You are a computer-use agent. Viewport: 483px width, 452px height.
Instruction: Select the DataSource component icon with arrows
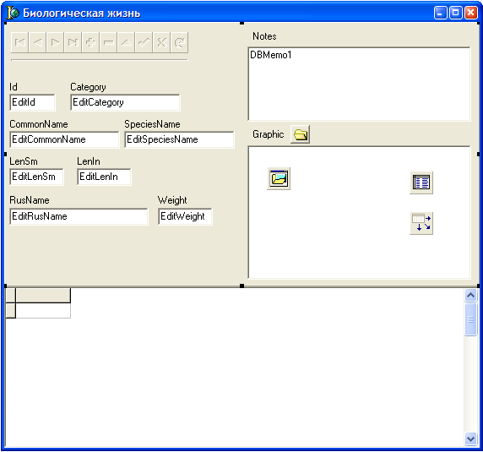tap(421, 223)
